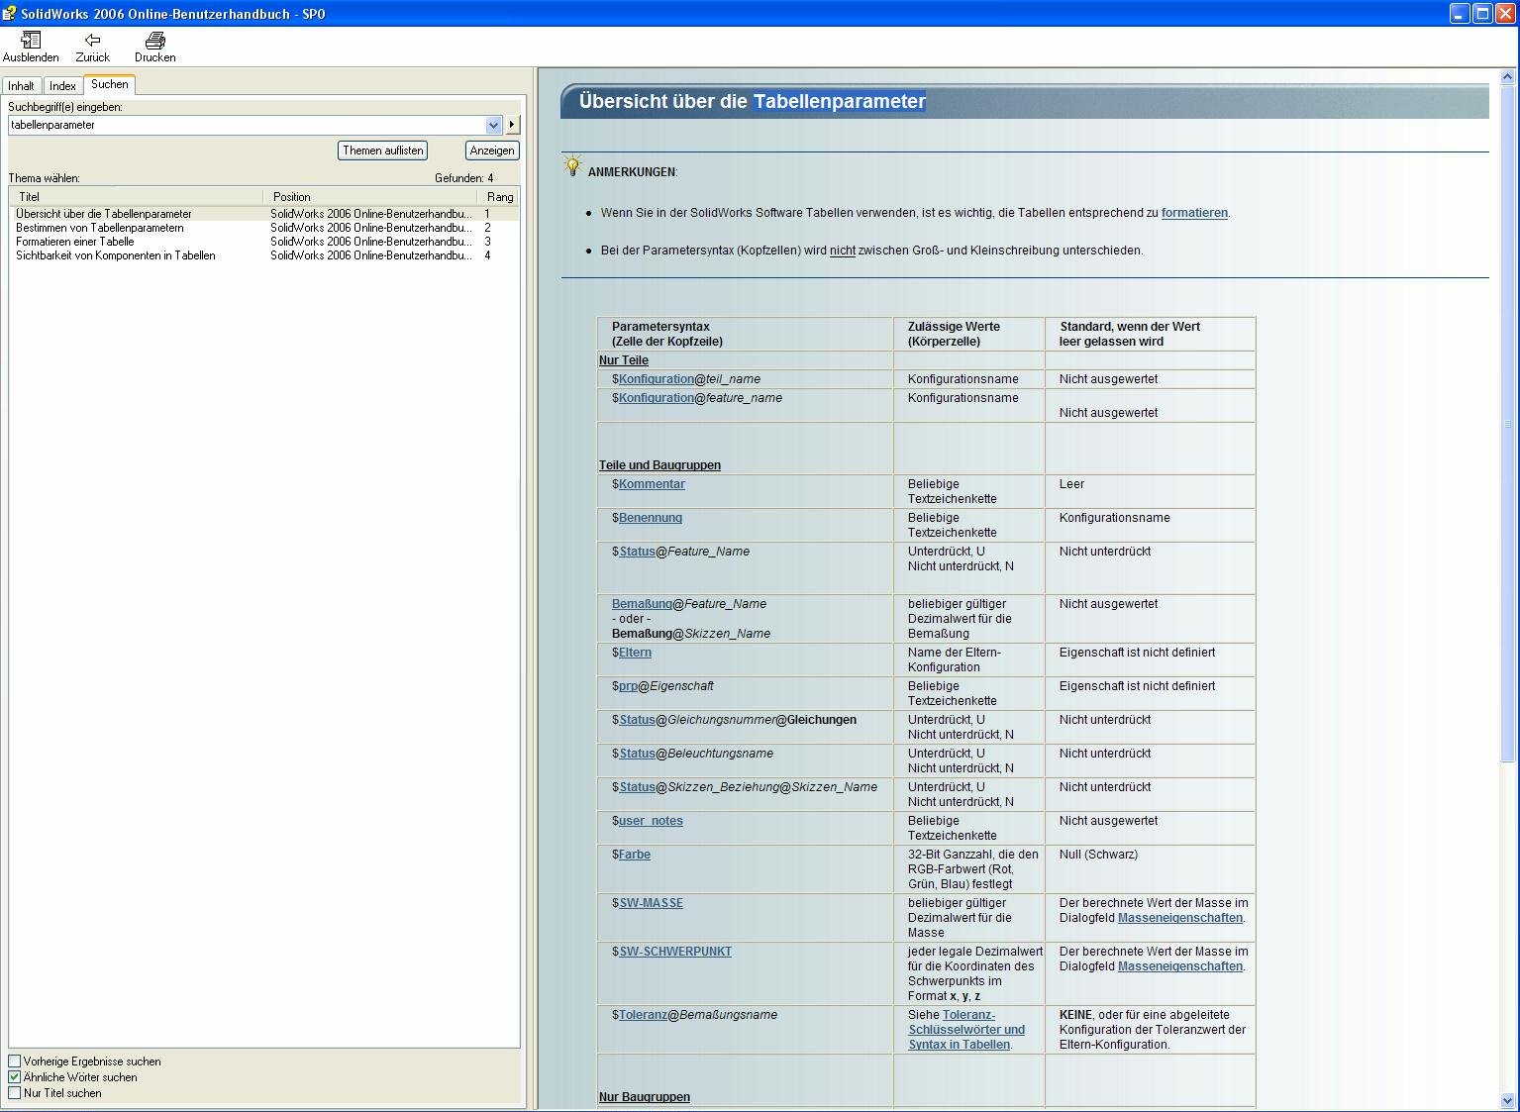The image size is (1520, 1112).
Task: Switch to the Inhalt tab
Action: [x=22, y=86]
